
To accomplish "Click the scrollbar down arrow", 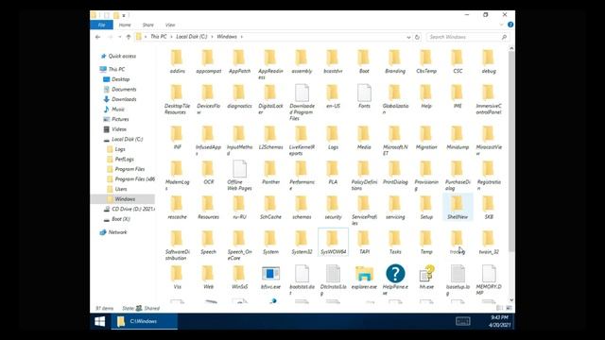I will point(511,300).
